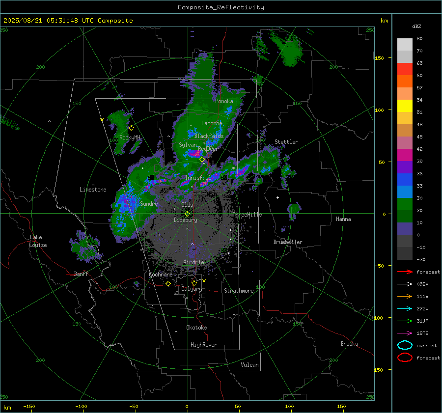Click the Limestone label on map
The height and width of the screenshot is (413, 442).
click(x=93, y=190)
